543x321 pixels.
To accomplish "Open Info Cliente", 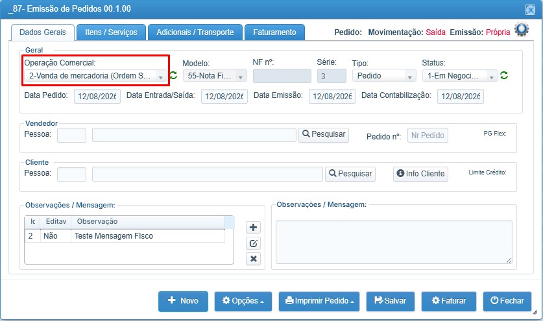I will [420, 174].
